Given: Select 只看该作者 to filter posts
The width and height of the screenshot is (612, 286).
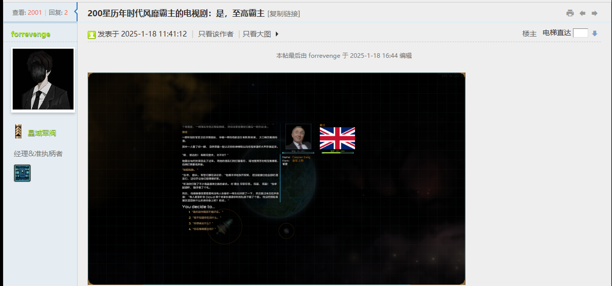Looking at the screenshot, I should click(x=215, y=34).
